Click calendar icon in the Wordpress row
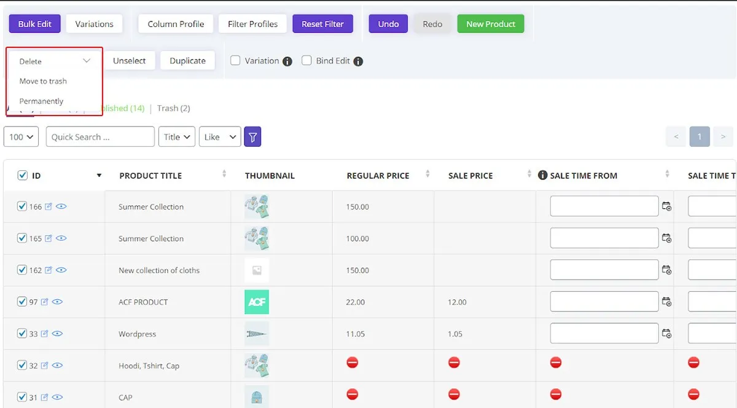 coord(666,334)
